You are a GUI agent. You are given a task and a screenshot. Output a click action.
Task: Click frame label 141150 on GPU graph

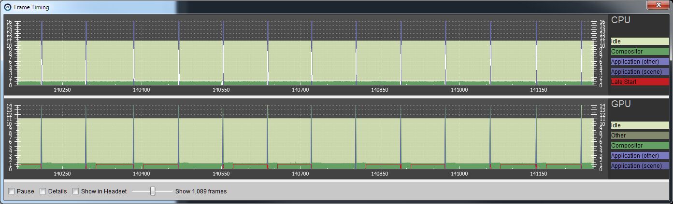[538, 174]
